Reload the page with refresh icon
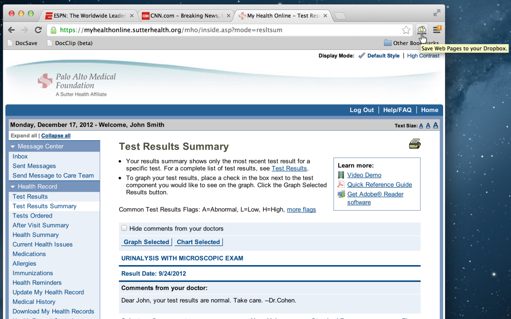The width and height of the screenshot is (511, 319). click(x=38, y=30)
